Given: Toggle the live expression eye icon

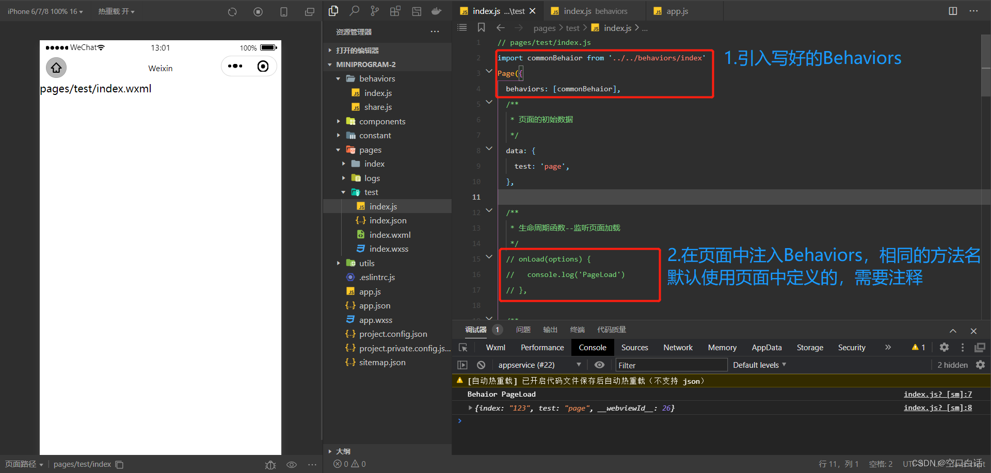Looking at the screenshot, I should tap(599, 365).
